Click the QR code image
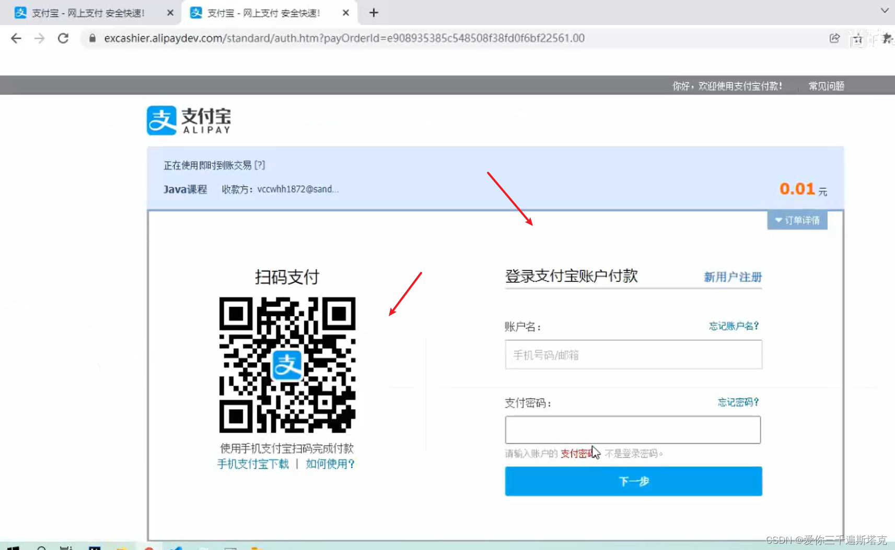Screen dimensions: 895x550 click(287, 365)
